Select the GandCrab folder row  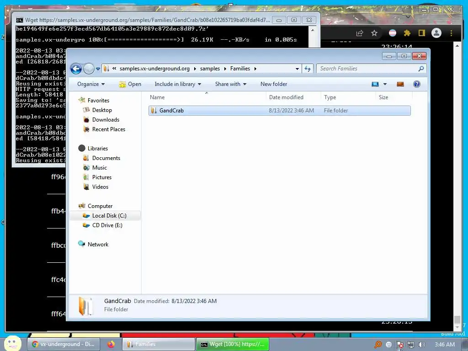pyautogui.click(x=280, y=111)
